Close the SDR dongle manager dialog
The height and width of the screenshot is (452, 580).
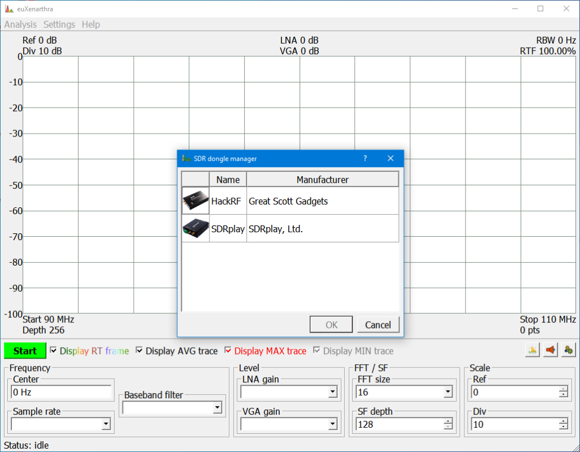pos(391,158)
